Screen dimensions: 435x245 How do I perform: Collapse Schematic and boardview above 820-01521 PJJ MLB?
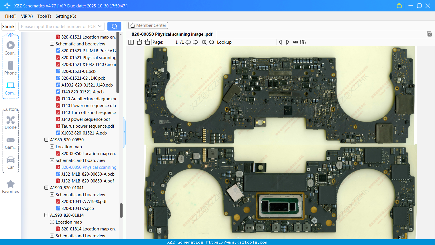click(52, 44)
